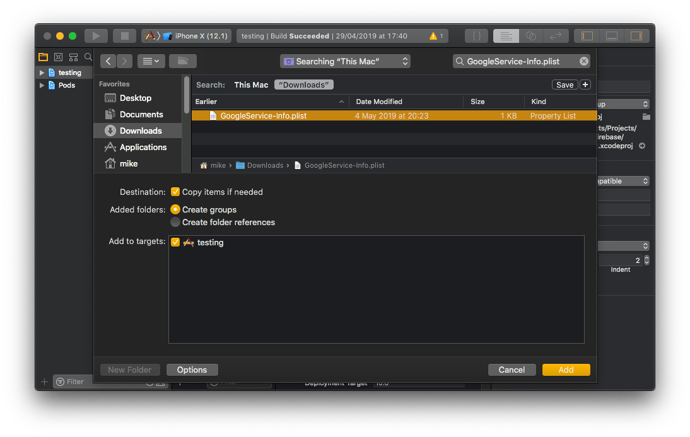The height and width of the screenshot is (437, 690).
Task: Go forward in the file dialog
Action: pos(124,61)
